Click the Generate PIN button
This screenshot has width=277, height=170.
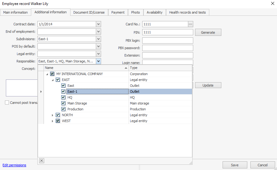208,32
